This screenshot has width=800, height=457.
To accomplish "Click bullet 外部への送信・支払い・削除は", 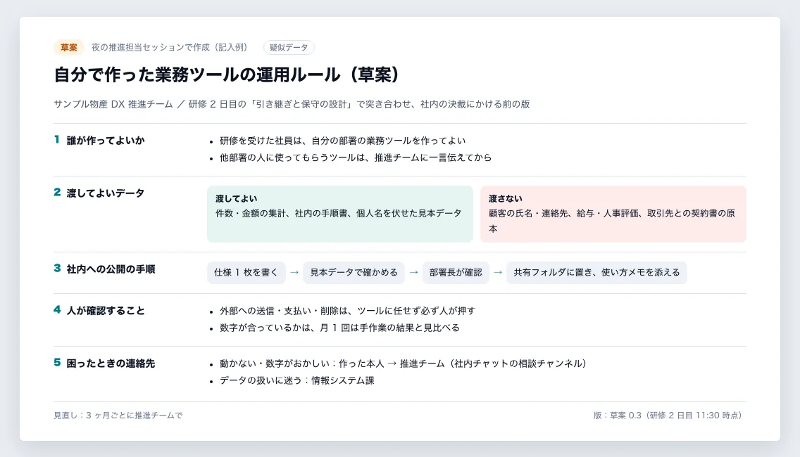I will click(x=347, y=311).
